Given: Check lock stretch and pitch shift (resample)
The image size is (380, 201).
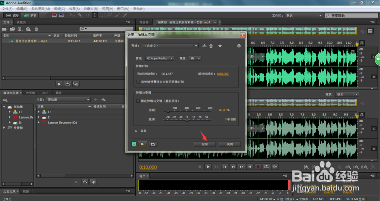Looking at the screenshot, I should click(x=138, y=101).
